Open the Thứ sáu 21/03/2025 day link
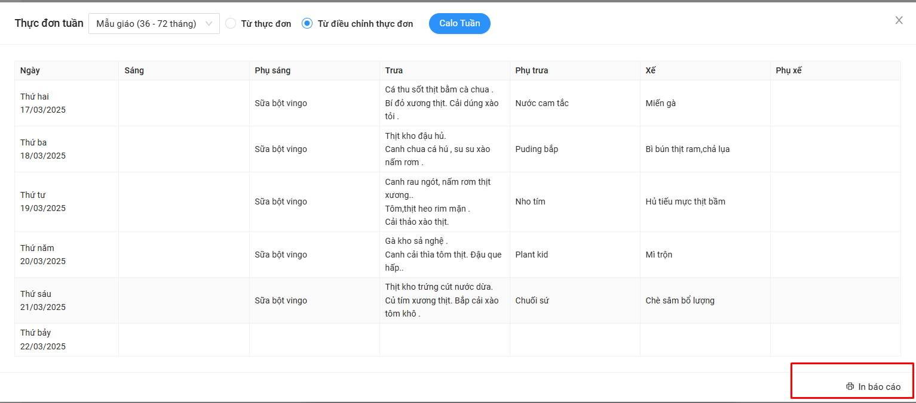This screenshot has width=916, height=403. coord(42,300)
